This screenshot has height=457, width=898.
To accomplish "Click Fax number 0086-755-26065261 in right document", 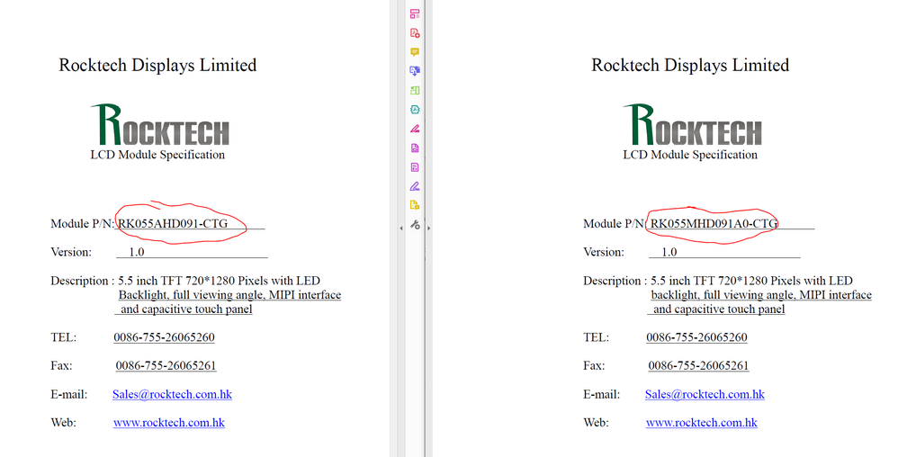I will click(698, 365).
